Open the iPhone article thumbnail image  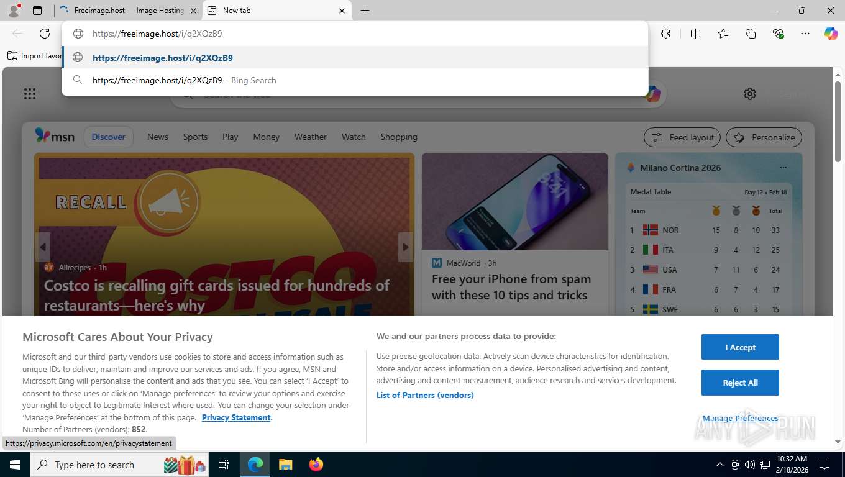tap(515, 201)
